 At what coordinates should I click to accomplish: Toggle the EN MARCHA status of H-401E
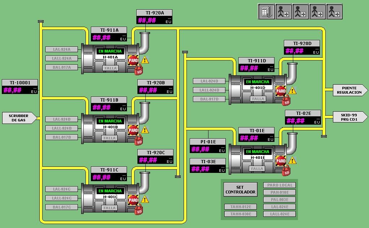258,152
